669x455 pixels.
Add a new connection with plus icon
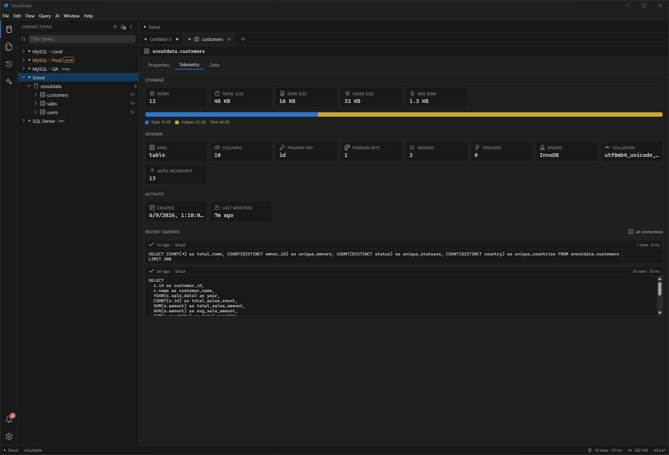coord(115,27)
